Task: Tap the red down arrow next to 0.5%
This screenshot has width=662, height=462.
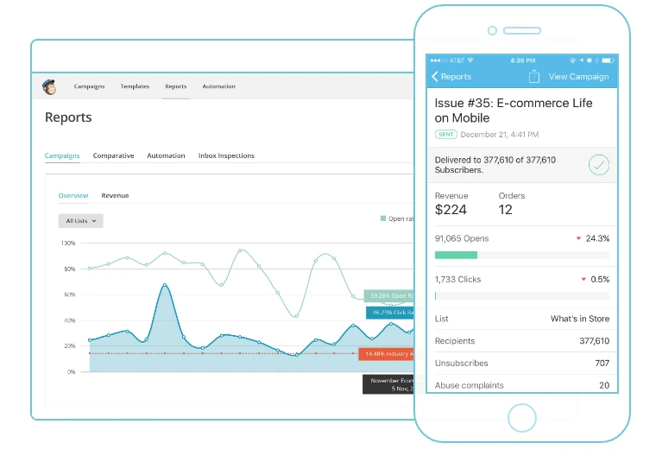Action: [583, 279]
